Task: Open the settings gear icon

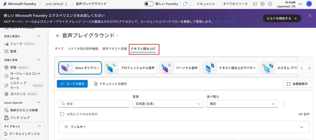Action: (x=262, y=4)
